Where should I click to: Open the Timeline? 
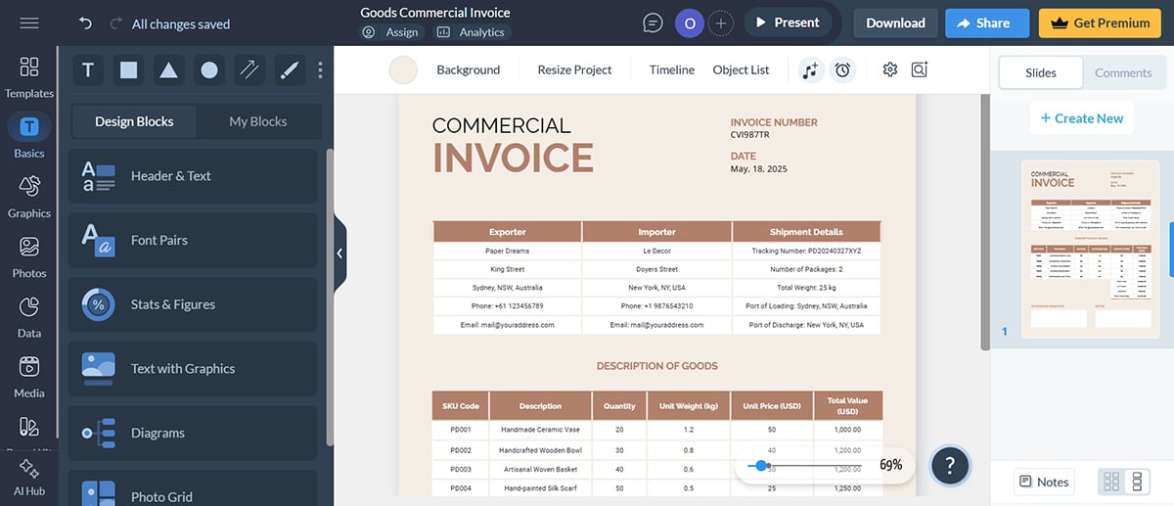tap(672, 69)
